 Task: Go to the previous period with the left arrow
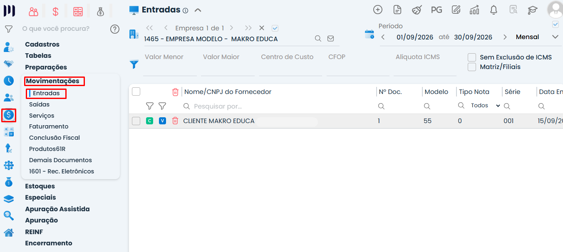tap(383, 37)
